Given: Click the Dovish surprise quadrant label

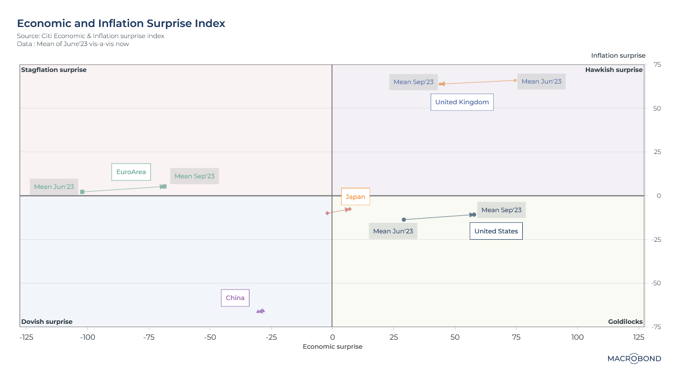Looking at the screenshot, I should [47, 322].
